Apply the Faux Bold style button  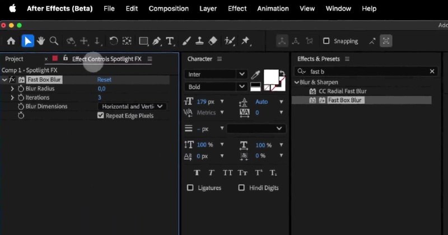click(x=197, y=173)
